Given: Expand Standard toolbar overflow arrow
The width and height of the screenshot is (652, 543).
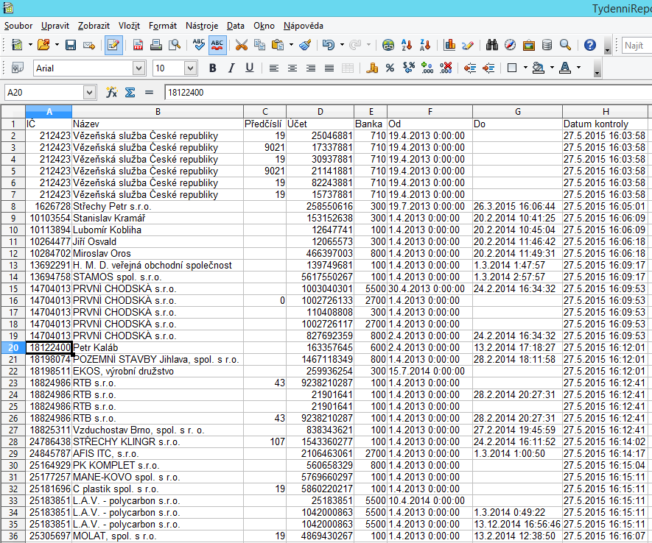Looking at the screenshot, I should pos(608,45).
